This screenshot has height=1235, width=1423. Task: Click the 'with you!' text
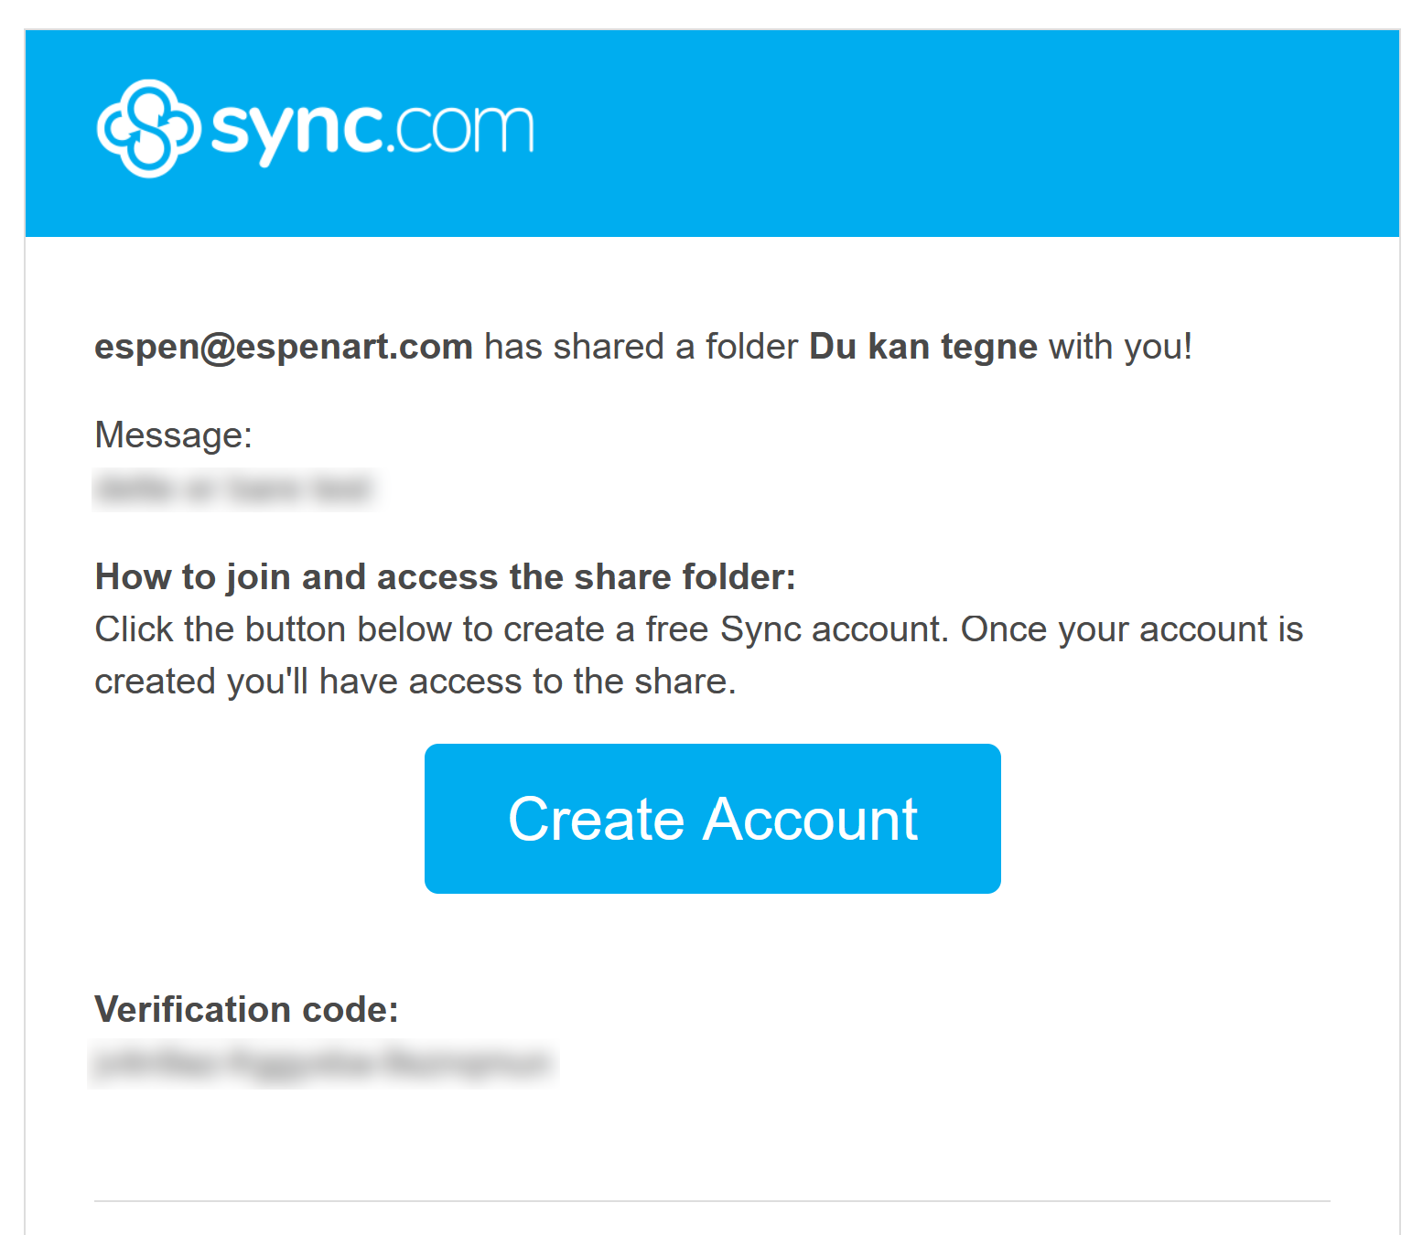pyautogui.click(x=1121, y=348)
